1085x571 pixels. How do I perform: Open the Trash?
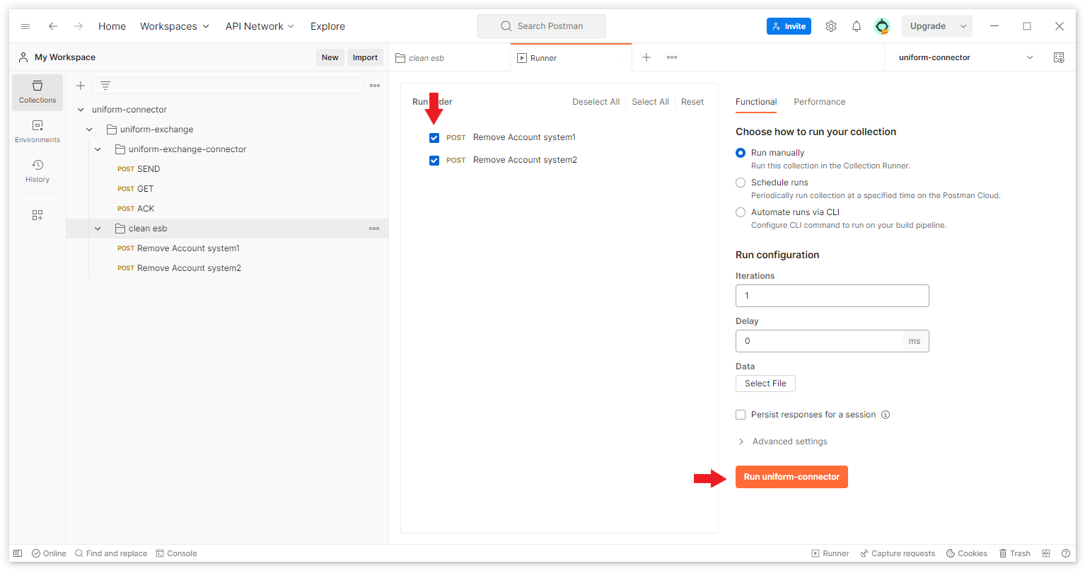point(1014,553)
